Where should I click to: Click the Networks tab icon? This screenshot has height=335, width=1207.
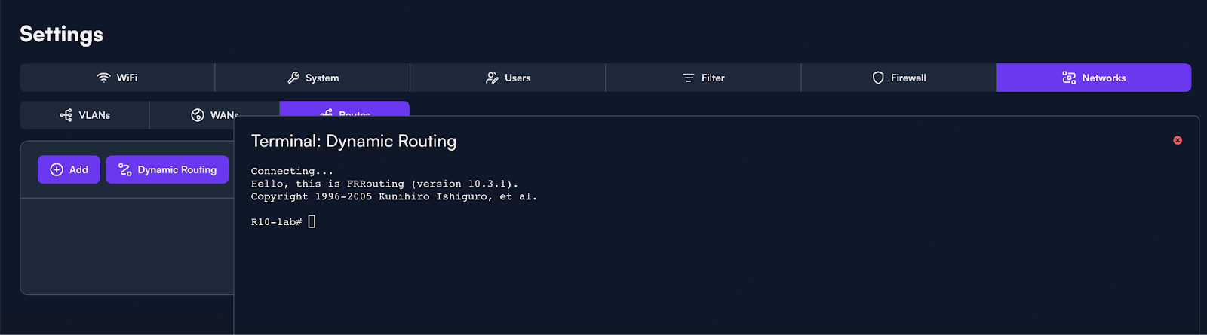[1069, 78]
